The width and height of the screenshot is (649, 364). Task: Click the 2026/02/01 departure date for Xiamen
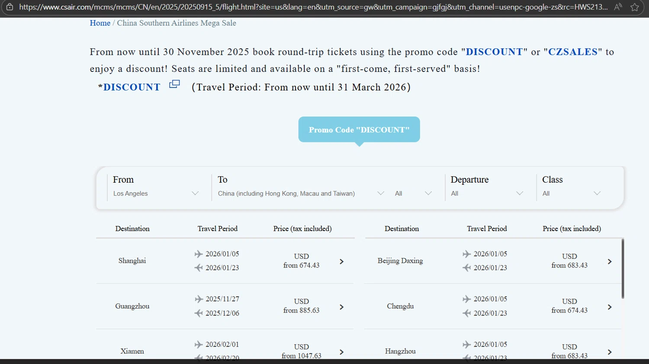point(222,345)
